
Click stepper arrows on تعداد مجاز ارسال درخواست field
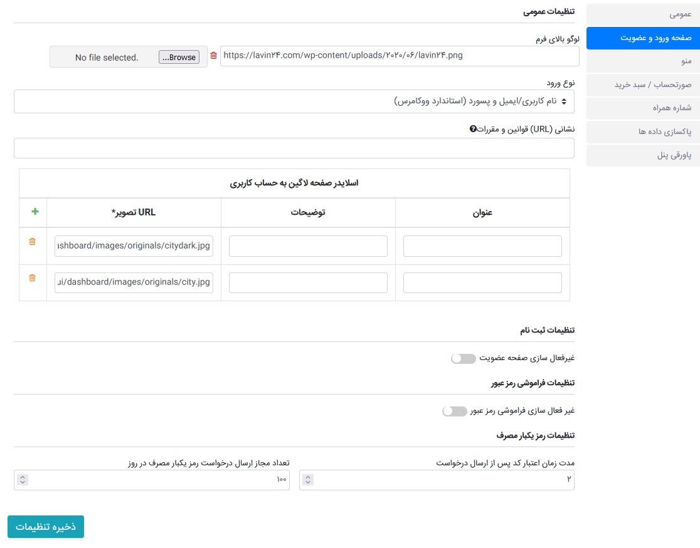[23, 480]
